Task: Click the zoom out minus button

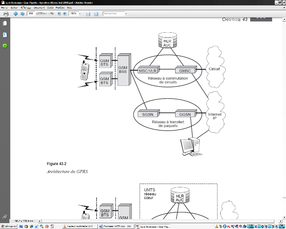Action: (59, 14)
